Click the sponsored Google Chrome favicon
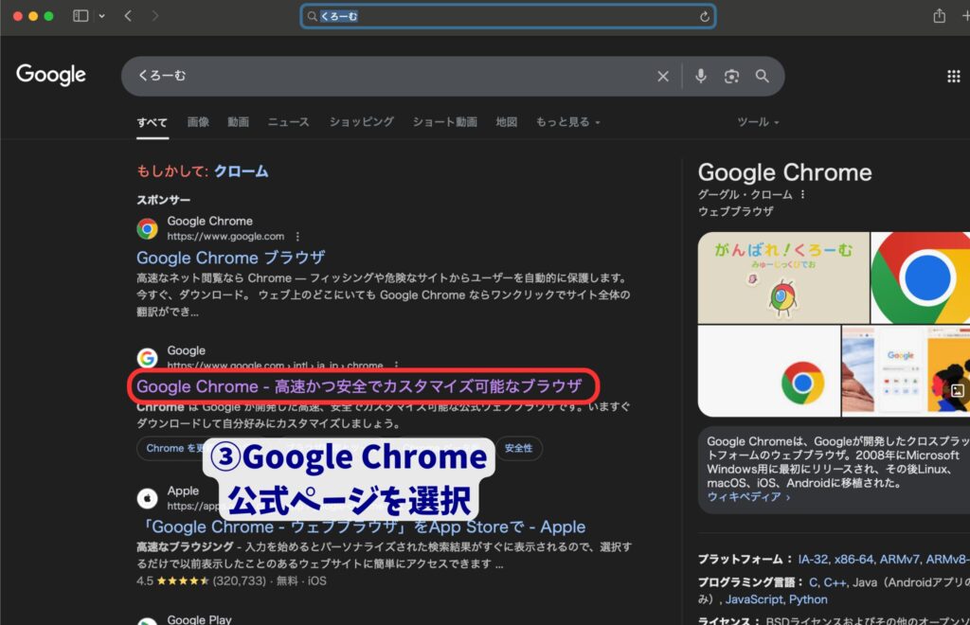 click(x=147, y=229)
